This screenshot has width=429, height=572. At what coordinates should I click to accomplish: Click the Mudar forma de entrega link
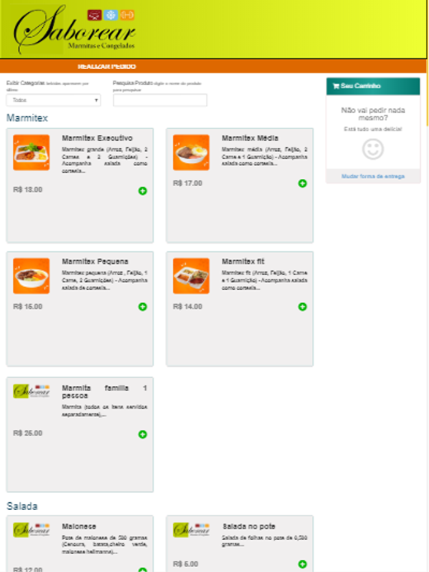pyautogui.click(x=373, y=176)
